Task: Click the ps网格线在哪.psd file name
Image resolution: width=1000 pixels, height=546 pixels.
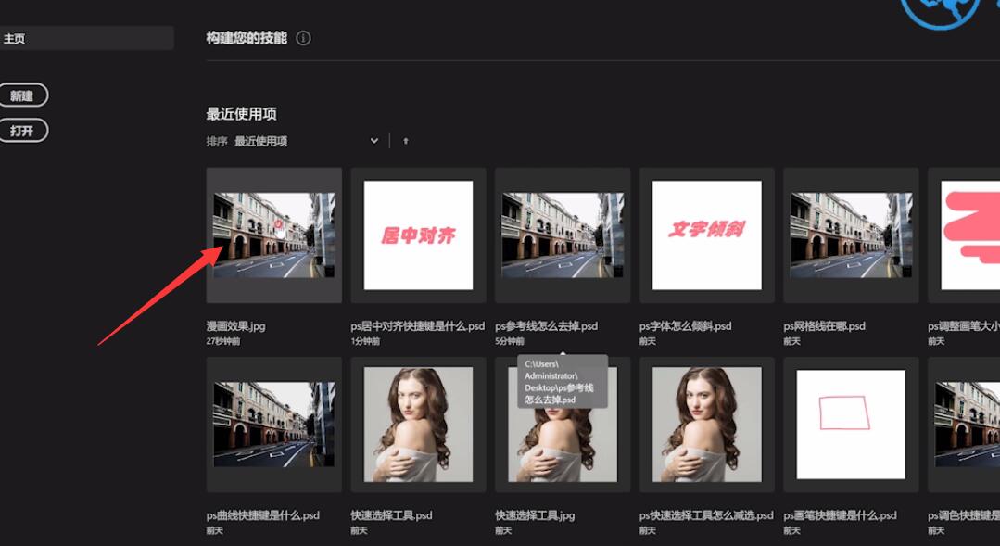Action: [x=825, y=326]
